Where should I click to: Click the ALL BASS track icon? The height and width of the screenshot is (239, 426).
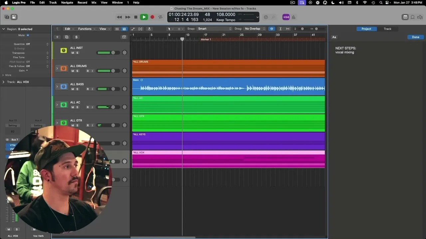coord(64,87)
